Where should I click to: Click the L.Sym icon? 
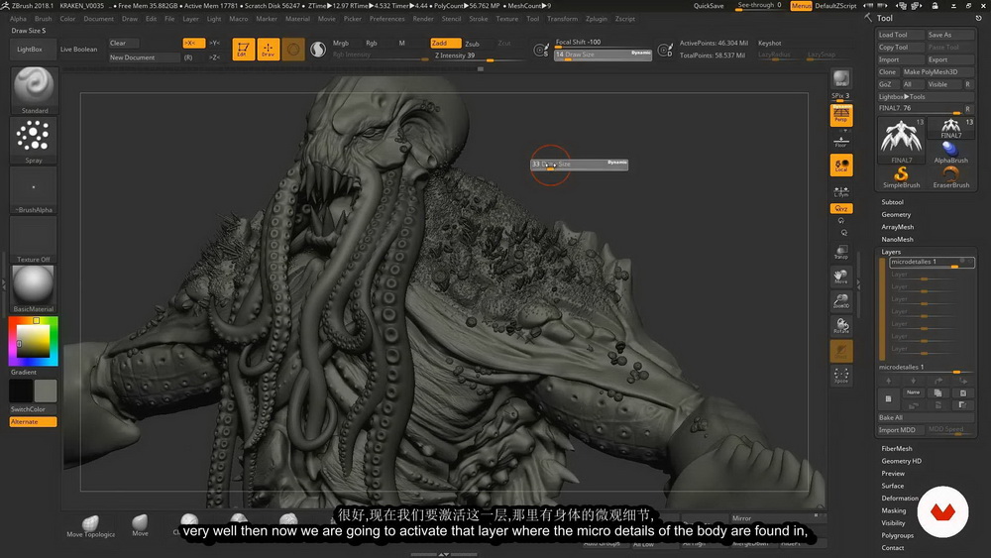click(841, 191)
